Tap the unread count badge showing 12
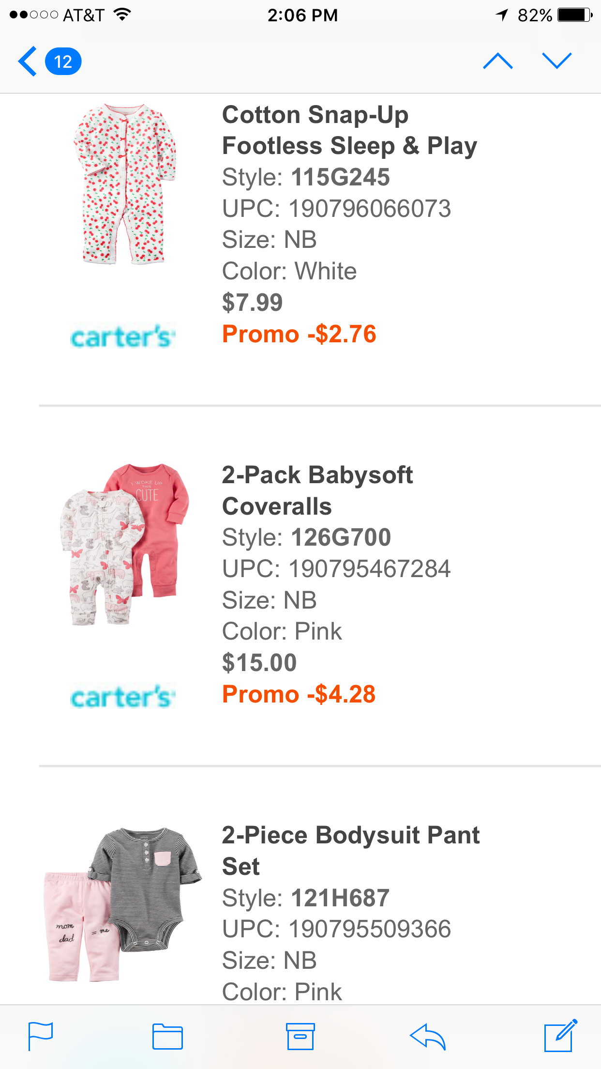 click(x=63, y=61)
